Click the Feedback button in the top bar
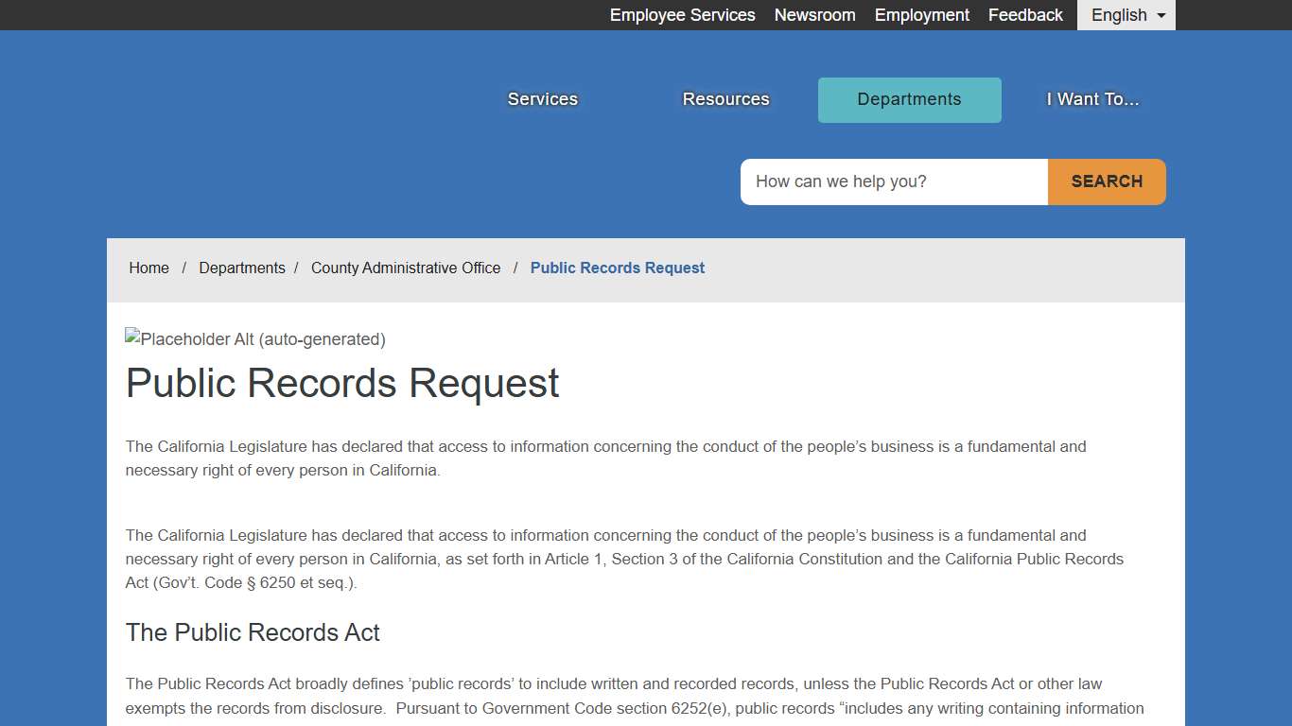Image resolution: width=1292 pixels, height=726 pixels. [x=1025, y=15]
